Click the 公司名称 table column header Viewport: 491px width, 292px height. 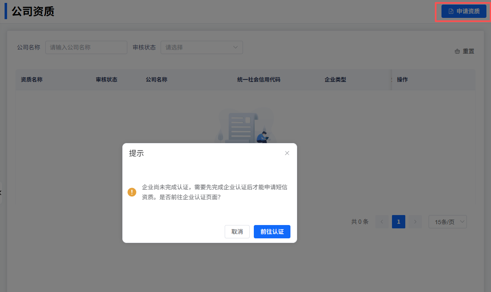pyautogui.click(x=156, y=79)
